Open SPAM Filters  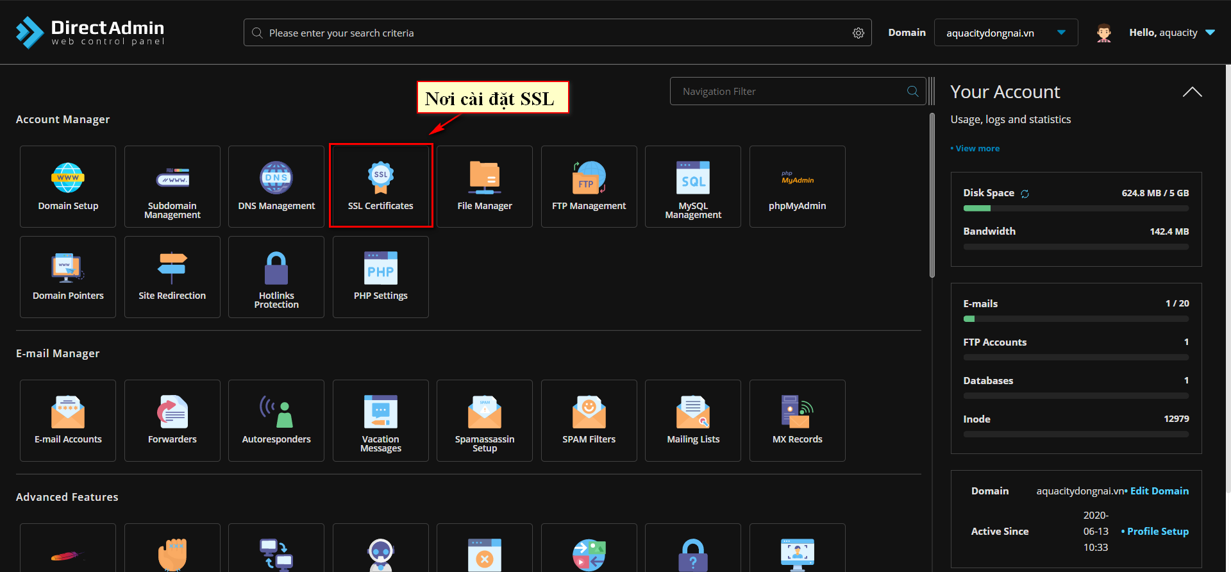(x=589, y=421)
